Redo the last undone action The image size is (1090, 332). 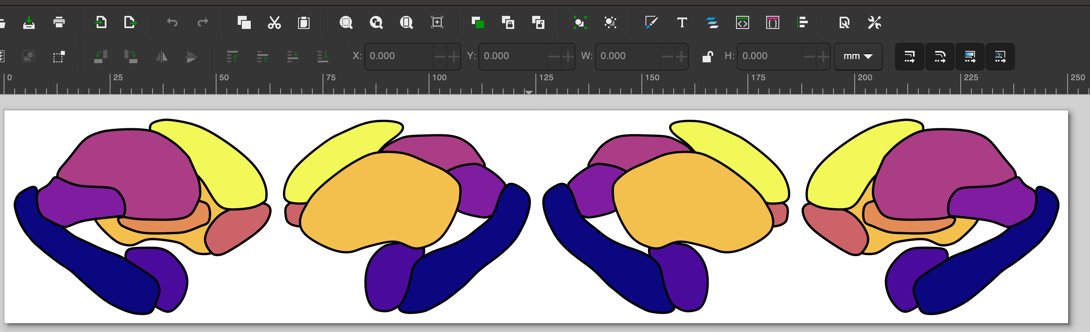[203, 22]
